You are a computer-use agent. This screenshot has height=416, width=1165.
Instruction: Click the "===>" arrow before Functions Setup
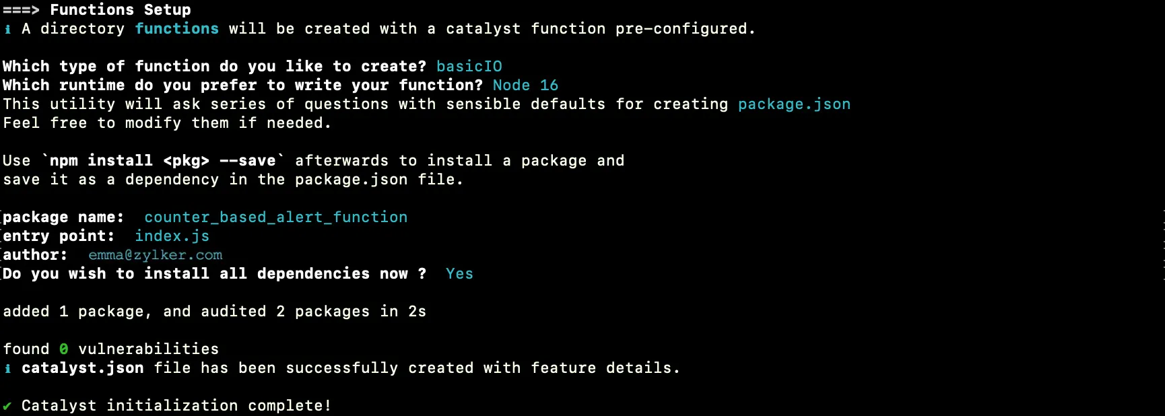(x=21, y=10)
